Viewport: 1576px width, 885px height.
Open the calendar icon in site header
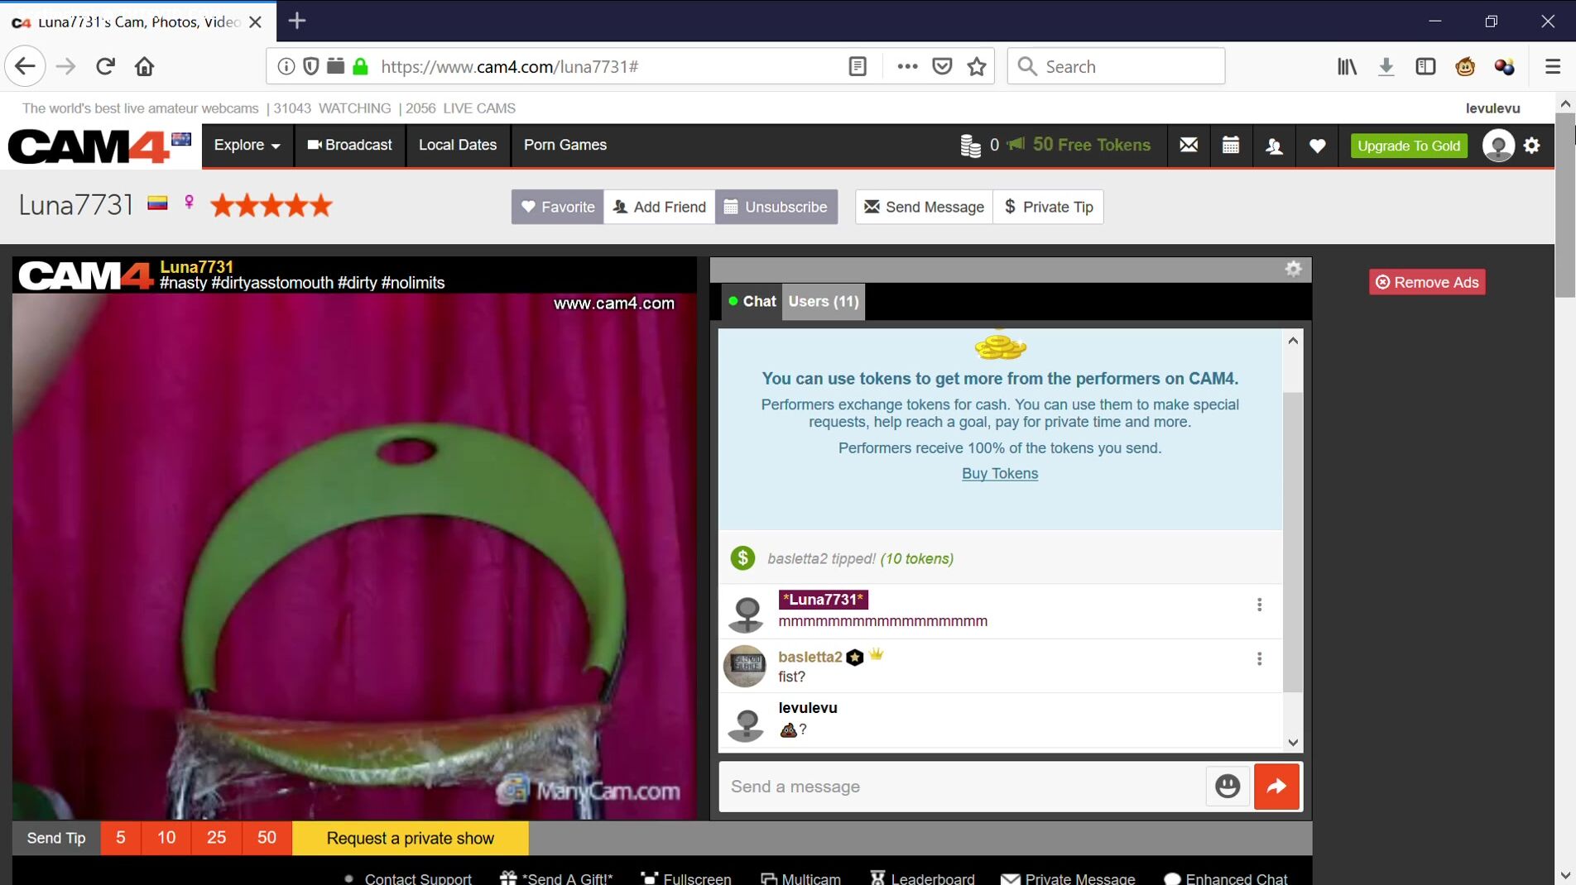[1231, 146]
